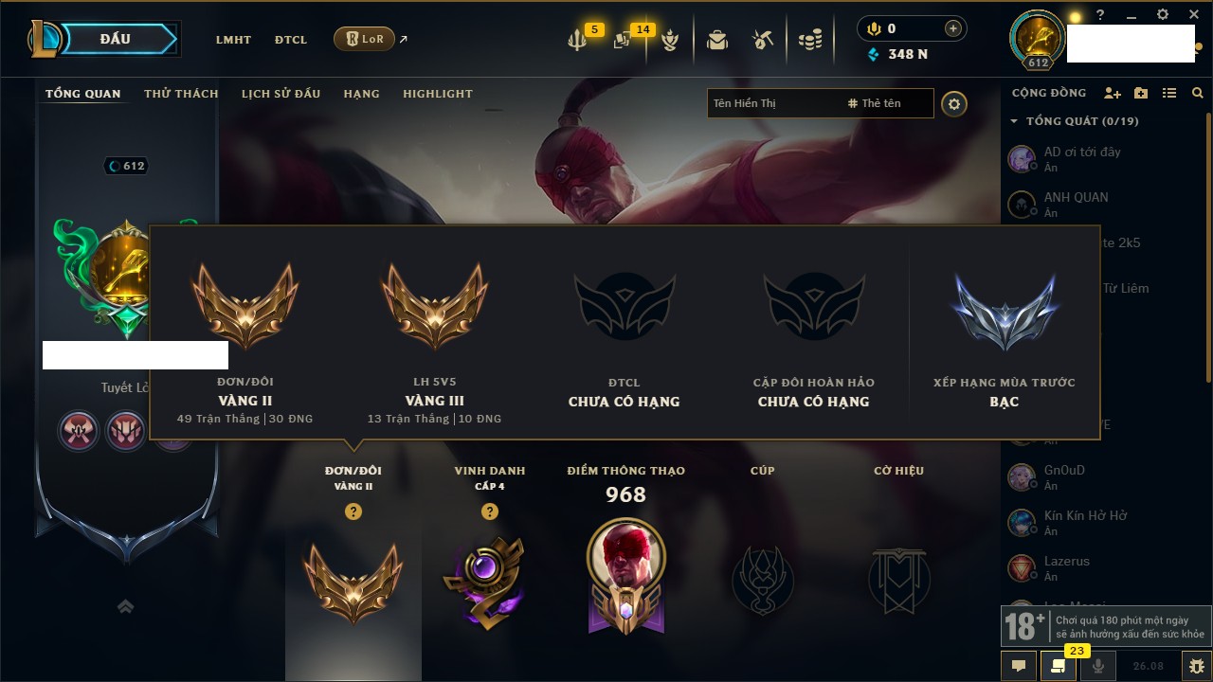Open profile search settings gear
The image size is (1213, 682).
954,104
